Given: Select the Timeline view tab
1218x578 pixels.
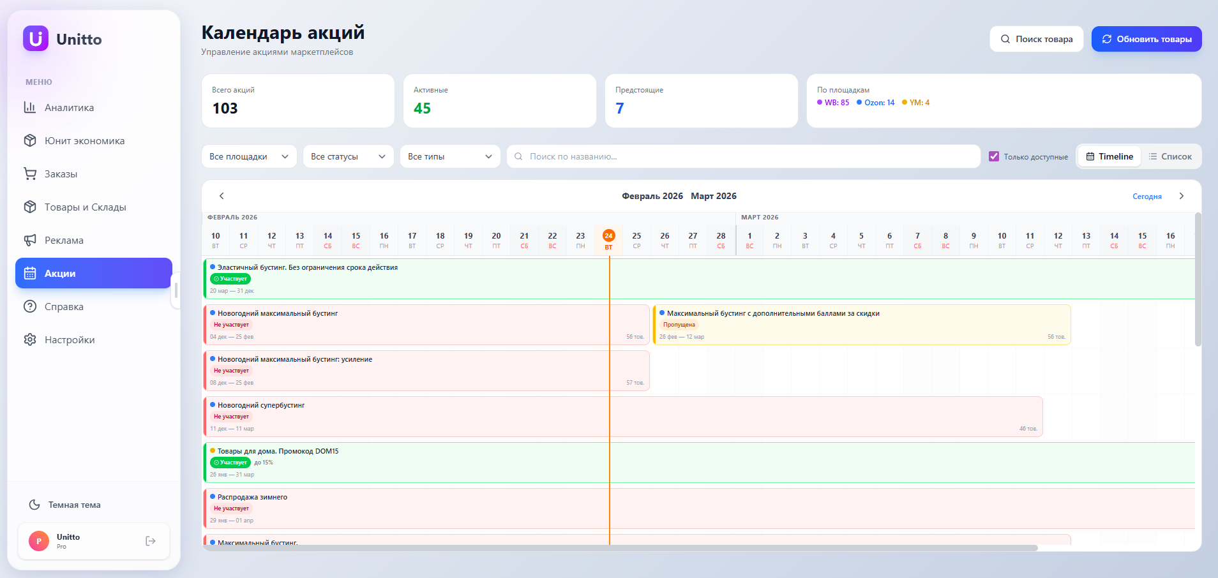Looking at the screenshot, I should click(1109, 156).
